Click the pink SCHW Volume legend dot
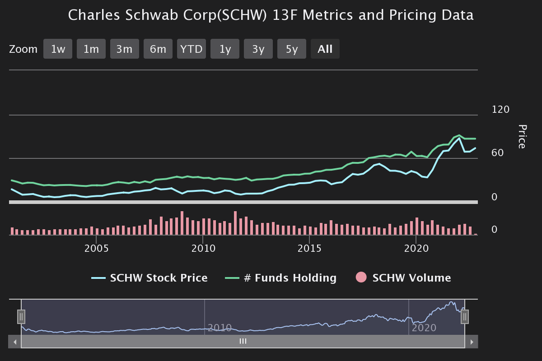 pos(361,278)
